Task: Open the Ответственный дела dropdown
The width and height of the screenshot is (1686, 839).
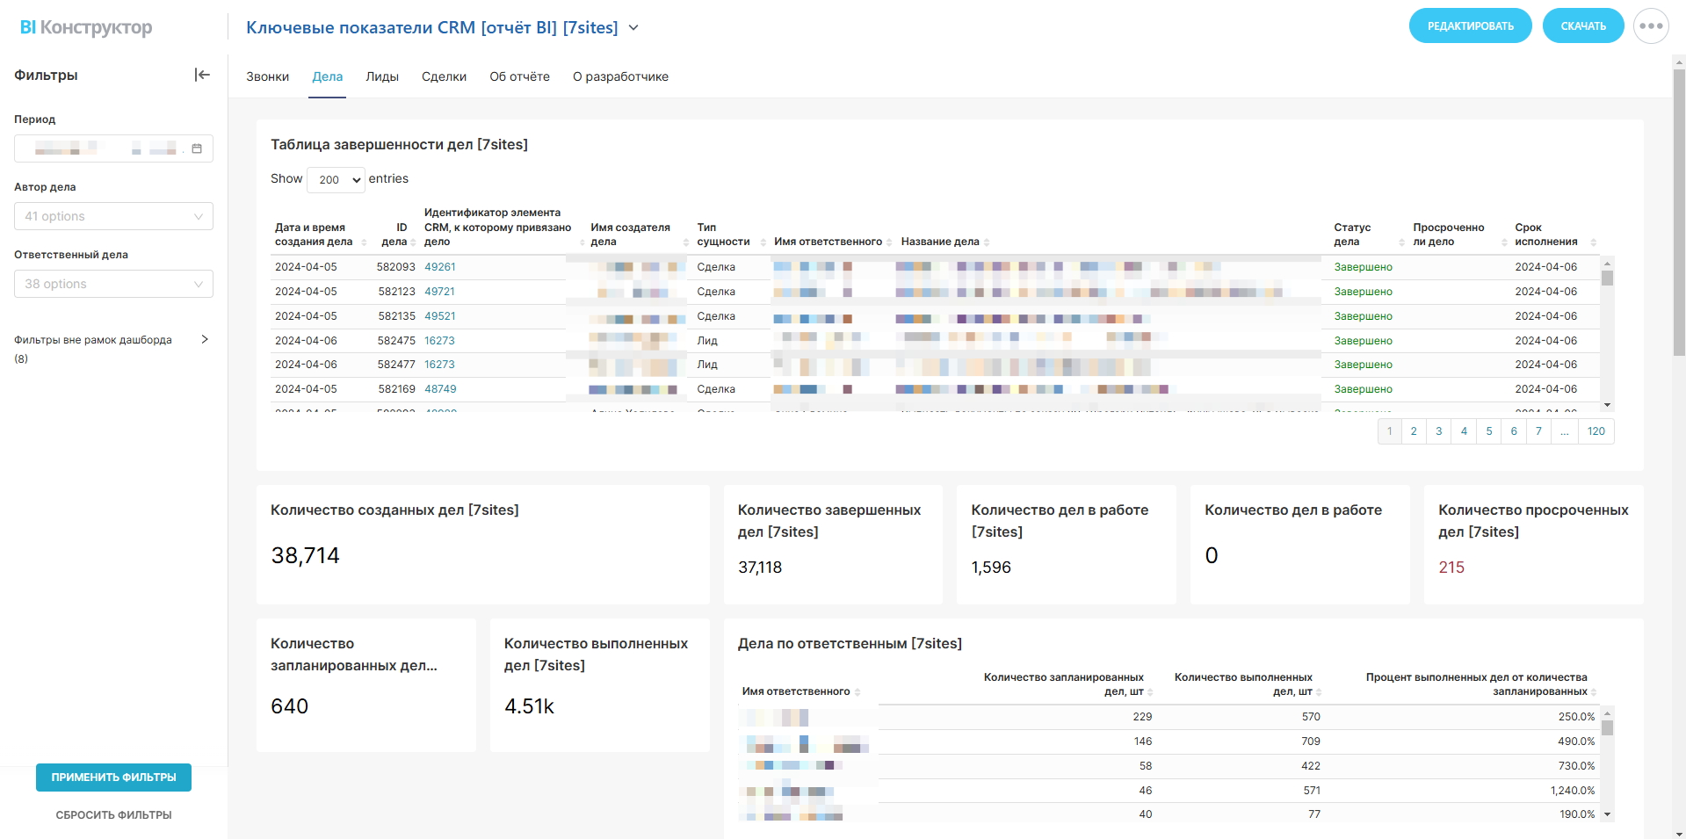Action: [113, 284]
